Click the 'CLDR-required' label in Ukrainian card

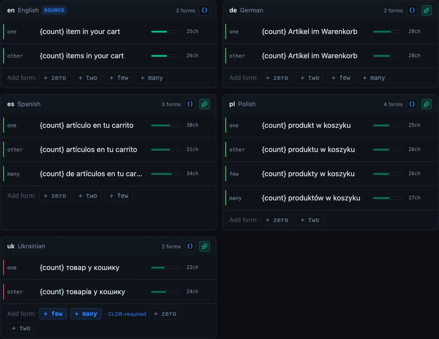pos(127,314)
